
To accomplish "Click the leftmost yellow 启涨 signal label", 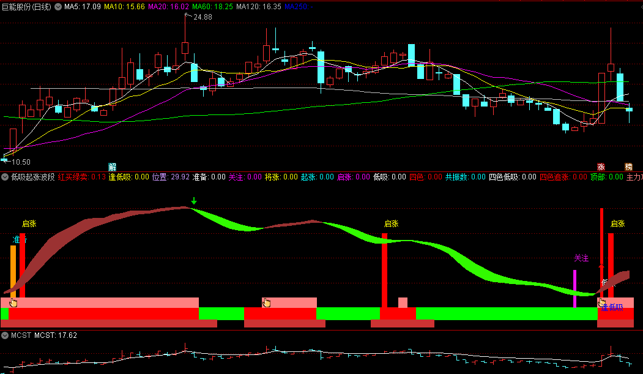I will click(x=29, y=223).
